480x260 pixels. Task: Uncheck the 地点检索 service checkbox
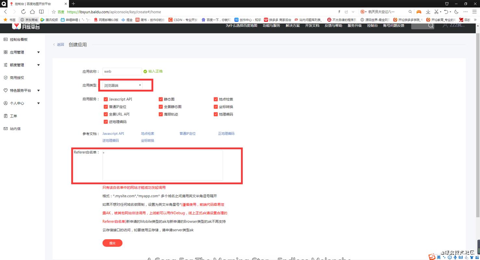(x=216, y=99)
